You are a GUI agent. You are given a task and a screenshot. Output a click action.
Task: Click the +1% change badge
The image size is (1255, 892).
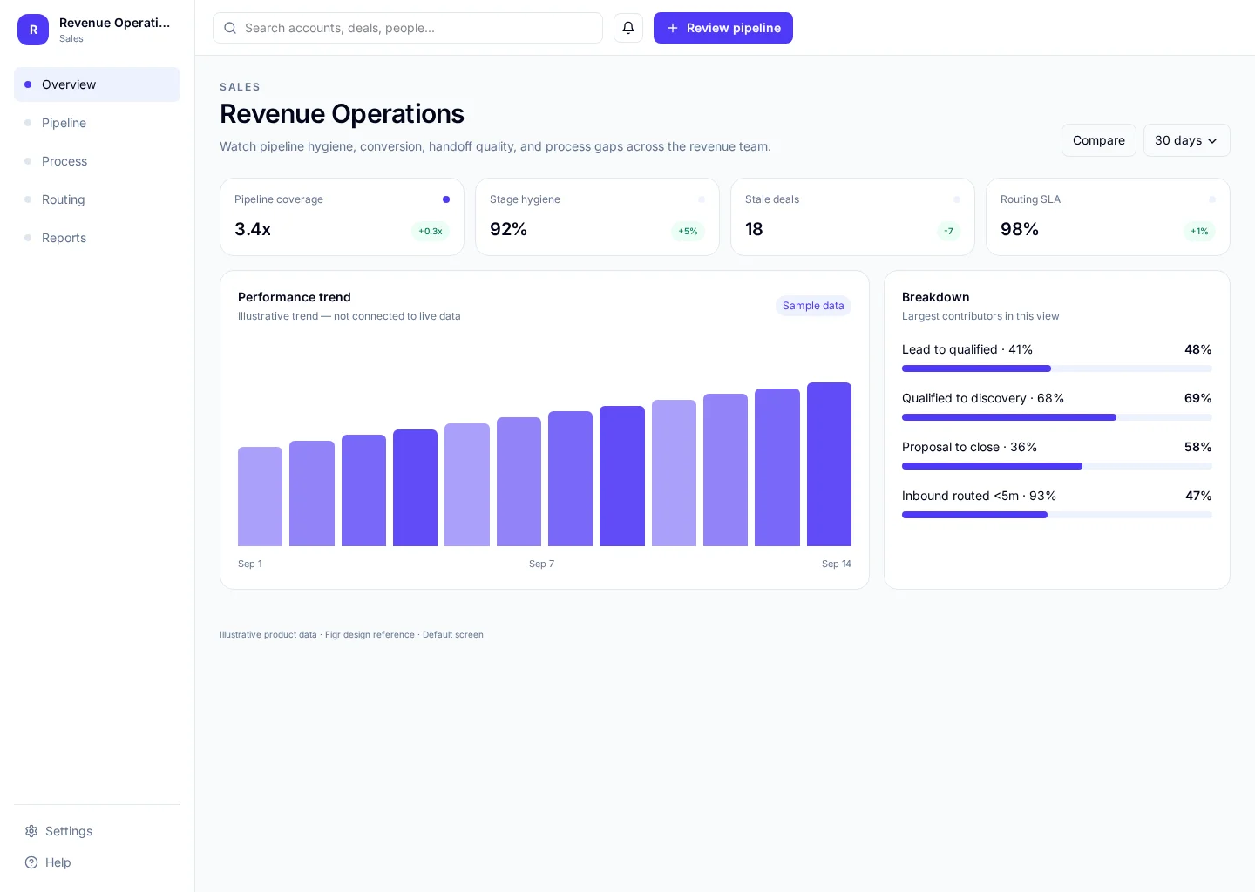(1199, 231)
